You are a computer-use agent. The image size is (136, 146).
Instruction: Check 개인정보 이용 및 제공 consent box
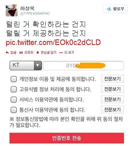coord(14,79)
